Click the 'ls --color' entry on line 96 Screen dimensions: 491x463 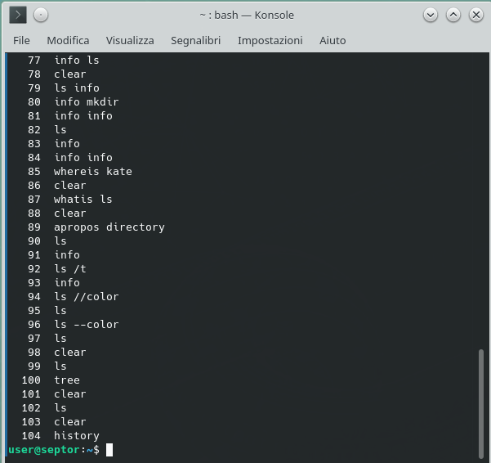87,325
